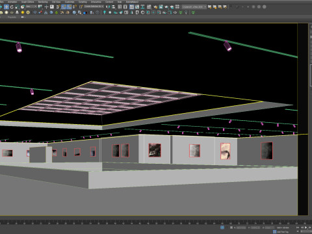Select the pink spotlight at upper right
Viewport: 312px width, 234px height.
point(227,46)
